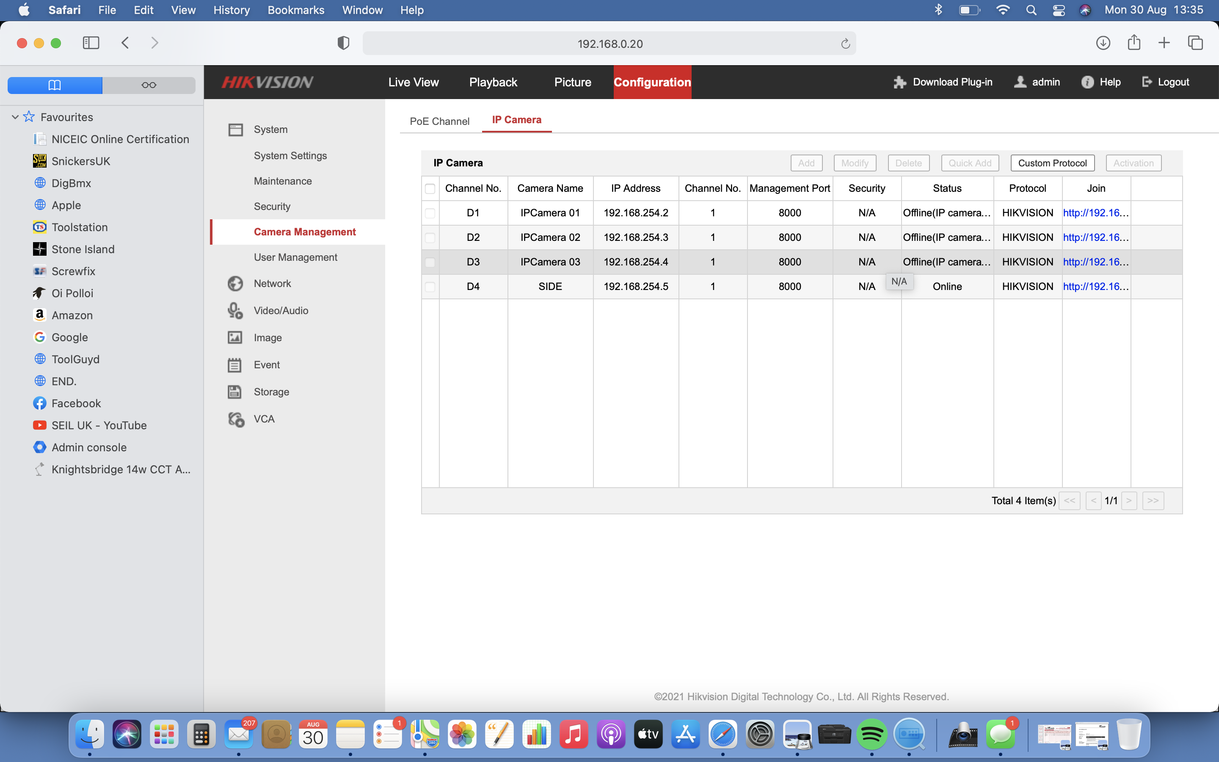
Task: Click Safari's reload page icon
Action: tap(845, 44)
